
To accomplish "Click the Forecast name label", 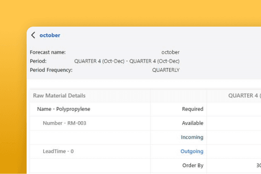I will (48, 52).
